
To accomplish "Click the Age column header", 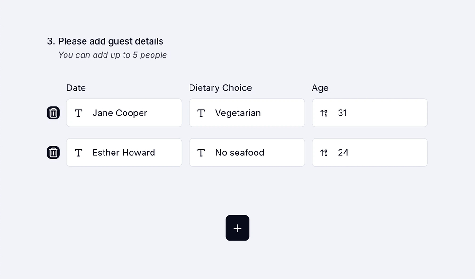I will tap(320, 87).
